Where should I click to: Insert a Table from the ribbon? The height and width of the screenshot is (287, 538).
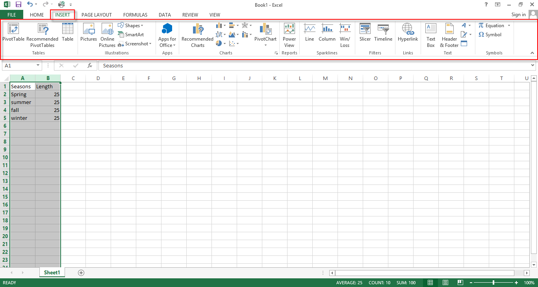[68, 32]
